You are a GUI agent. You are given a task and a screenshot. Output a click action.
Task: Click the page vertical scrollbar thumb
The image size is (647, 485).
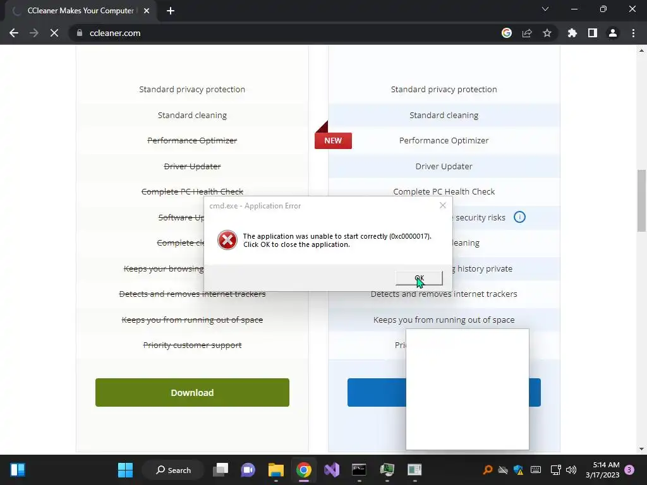(641, 201)
